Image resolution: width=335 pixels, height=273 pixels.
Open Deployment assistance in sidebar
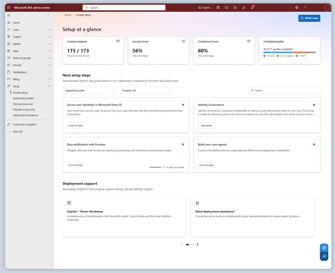[26, 115]
